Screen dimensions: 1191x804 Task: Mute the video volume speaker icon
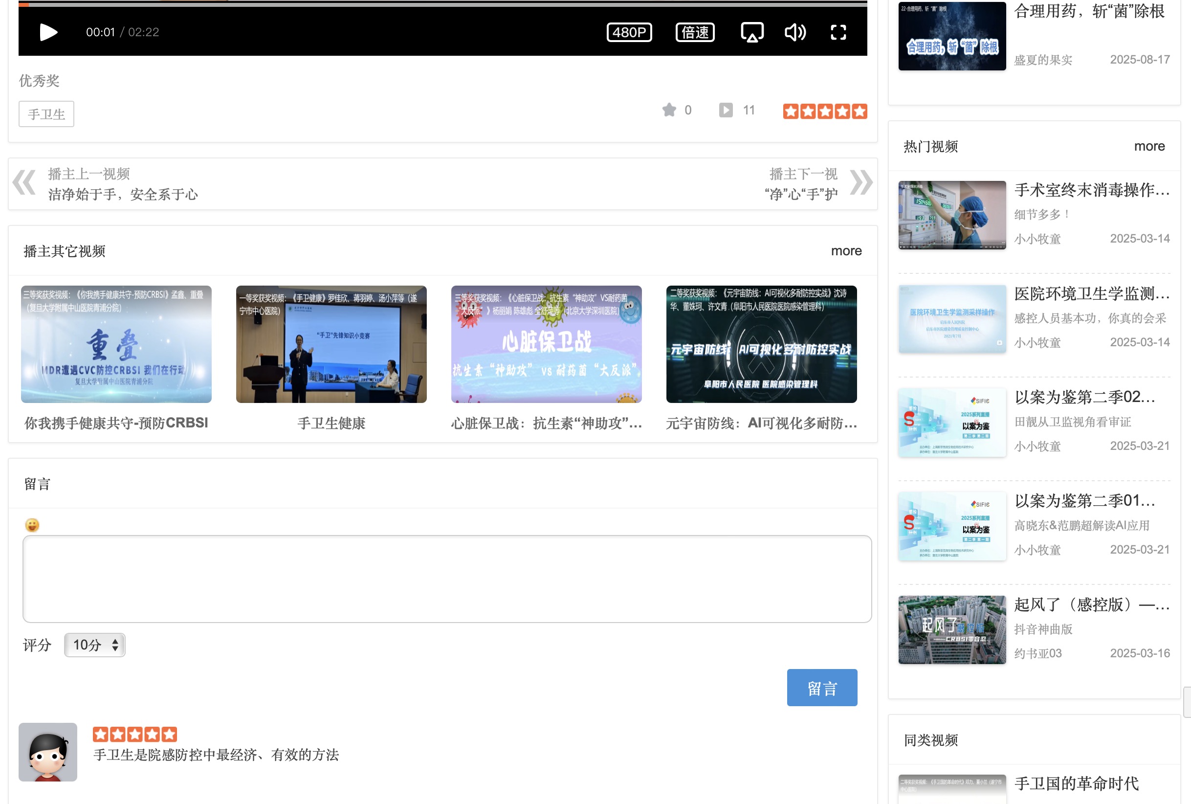point(795,32)
